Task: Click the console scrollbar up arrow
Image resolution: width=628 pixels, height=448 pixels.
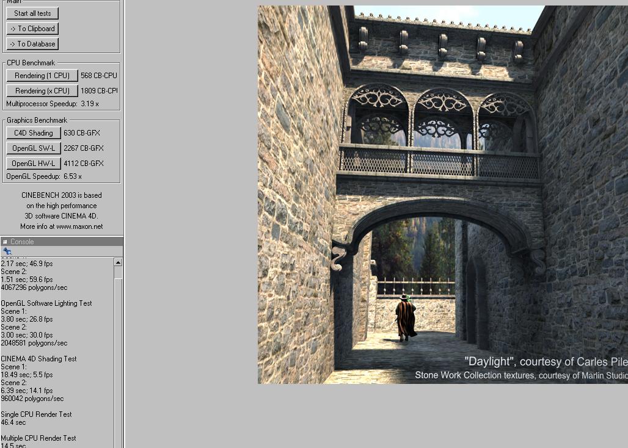Action: pos(118,262)
